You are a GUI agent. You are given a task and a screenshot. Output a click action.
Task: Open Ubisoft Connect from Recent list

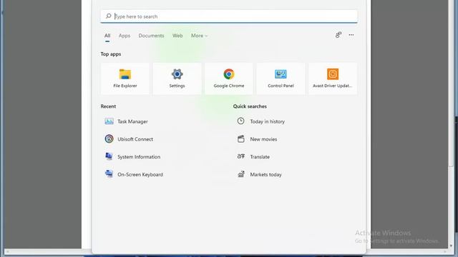(135, 139)
